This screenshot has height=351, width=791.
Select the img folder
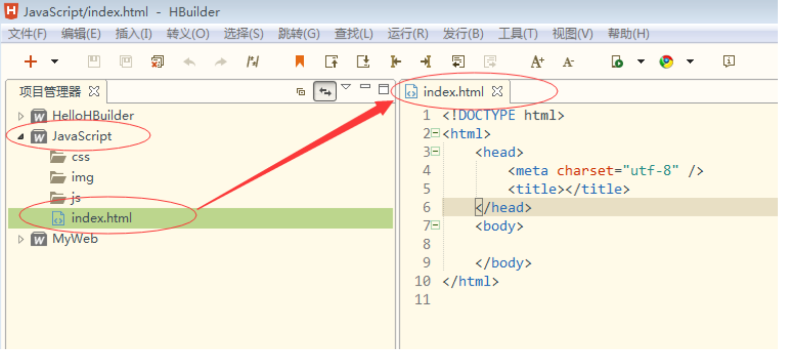[x=83, y=177]
